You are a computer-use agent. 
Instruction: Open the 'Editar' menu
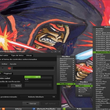(5, 64)
